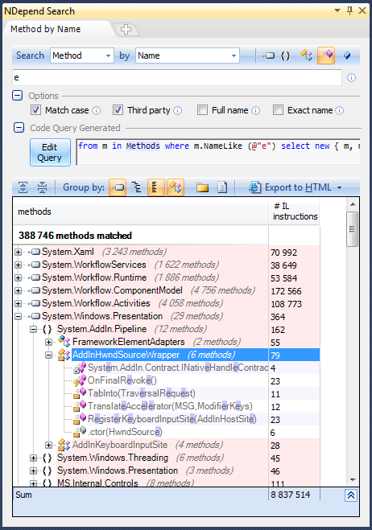The width and height of the screenshot is (372, 530).
Task: Click the 70 992 value for System.Xaml
Action: coord(283,253)
